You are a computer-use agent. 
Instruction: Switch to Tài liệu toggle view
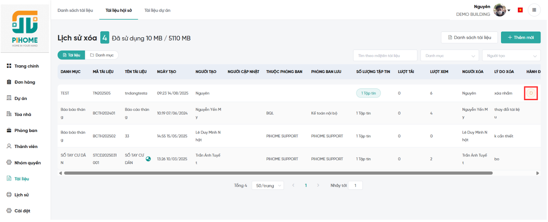71,55
